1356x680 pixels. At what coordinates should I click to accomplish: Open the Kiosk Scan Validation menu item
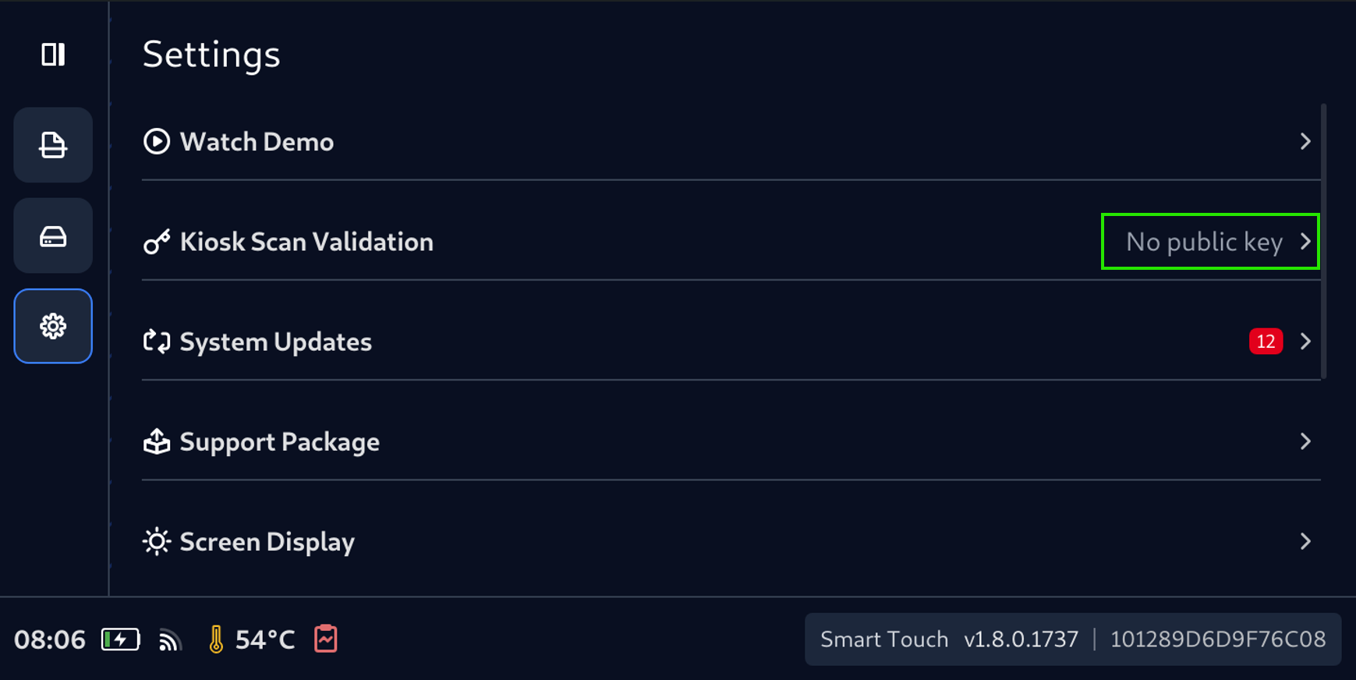click(x=306, y=242)
